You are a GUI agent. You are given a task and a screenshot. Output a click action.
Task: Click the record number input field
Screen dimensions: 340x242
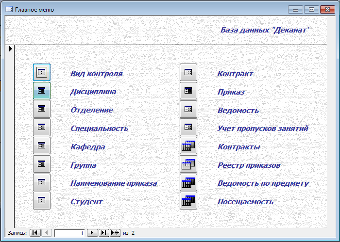coord(69,233)
